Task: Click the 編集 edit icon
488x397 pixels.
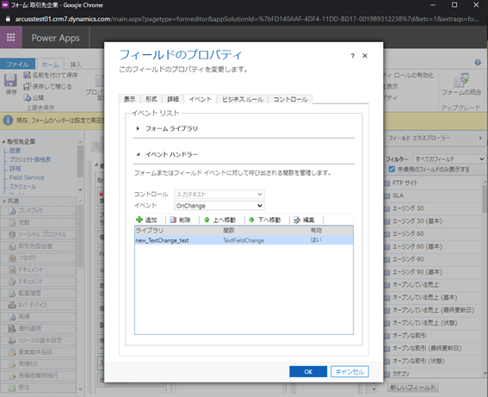Action: click(297, 220)
